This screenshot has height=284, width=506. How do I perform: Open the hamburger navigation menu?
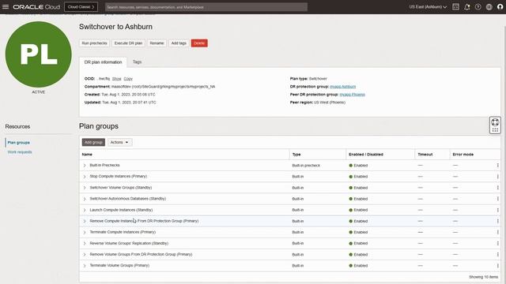tap(6, 7)
